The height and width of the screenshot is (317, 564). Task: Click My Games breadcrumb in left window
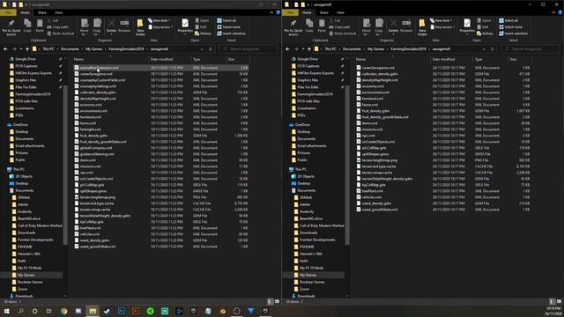[x=94, y=49]
